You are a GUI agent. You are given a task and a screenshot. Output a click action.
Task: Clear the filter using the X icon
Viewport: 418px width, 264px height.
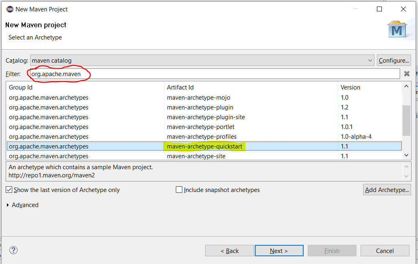tap(406, 74)
